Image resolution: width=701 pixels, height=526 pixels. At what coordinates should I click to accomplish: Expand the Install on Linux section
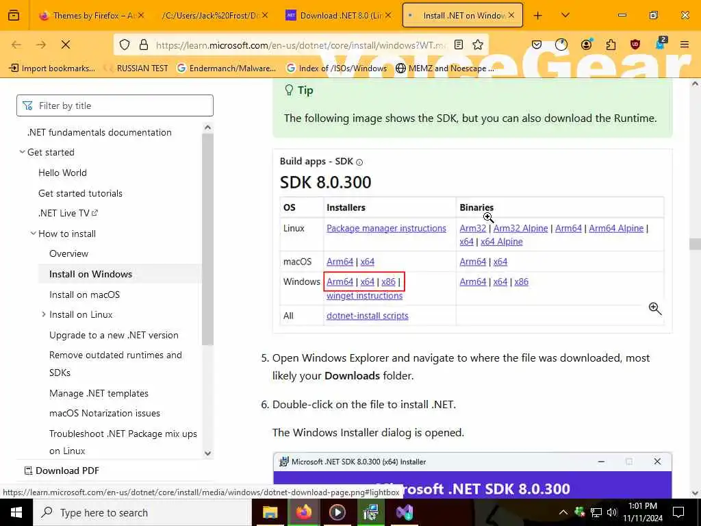point(44,314)
